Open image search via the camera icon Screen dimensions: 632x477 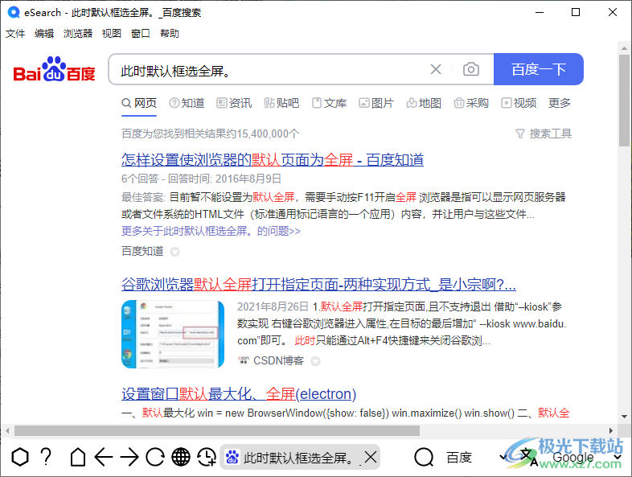(x=470, y=69)
